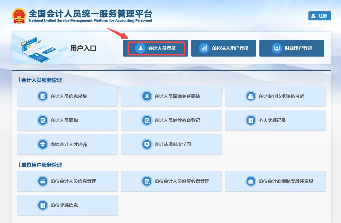Click the 个人奖惩记录 icon
Image resolution: width=341 pixels, height=223 pixels.
[x=251, y=120]
